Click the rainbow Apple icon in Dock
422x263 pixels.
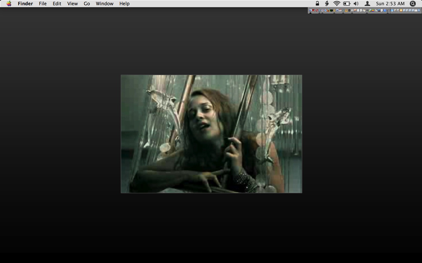(x=373, y=11)
